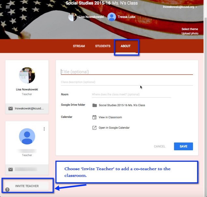207x197 pixels.
Task: Click the help question mark icon
Action: (x=7, y=190)
